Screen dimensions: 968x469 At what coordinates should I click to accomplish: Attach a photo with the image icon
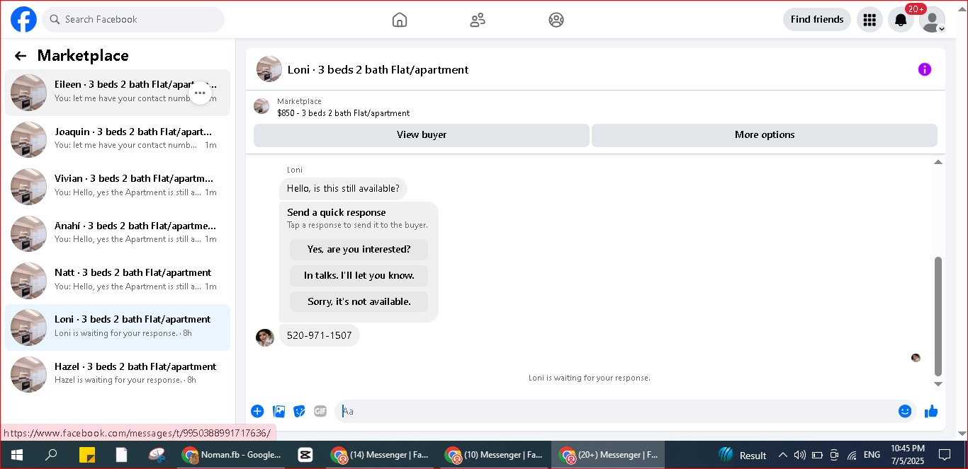point(279,411)
